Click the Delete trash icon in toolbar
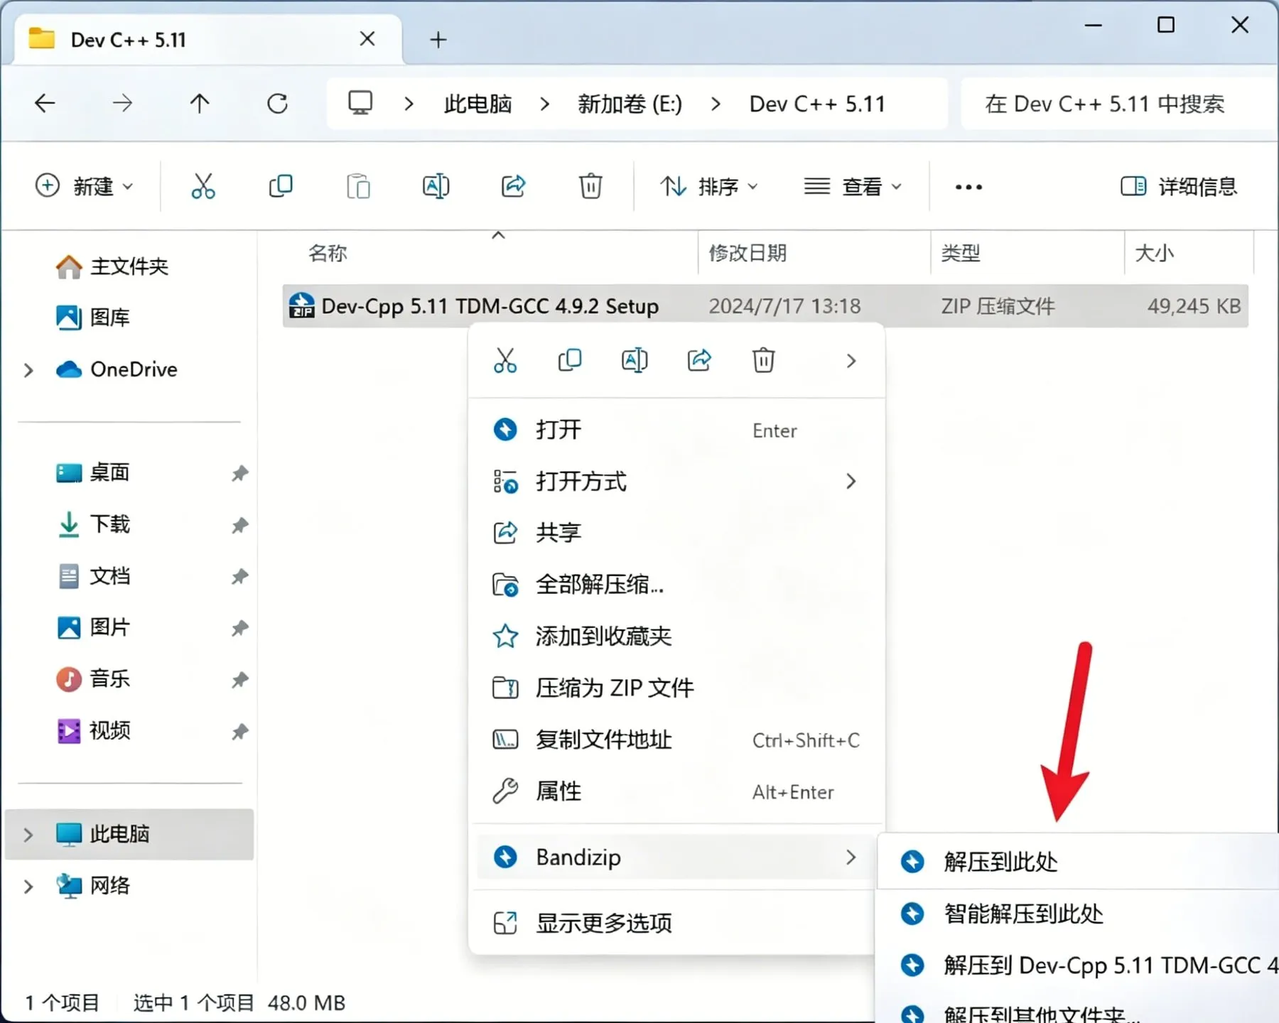 click(x=590, y=186)
